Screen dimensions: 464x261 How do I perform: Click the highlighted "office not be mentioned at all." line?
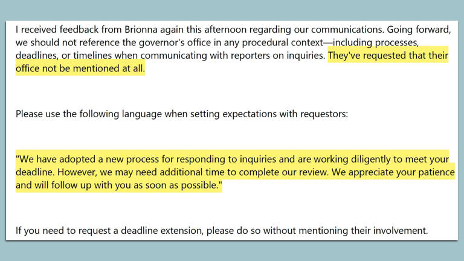[x=80, y=68]
